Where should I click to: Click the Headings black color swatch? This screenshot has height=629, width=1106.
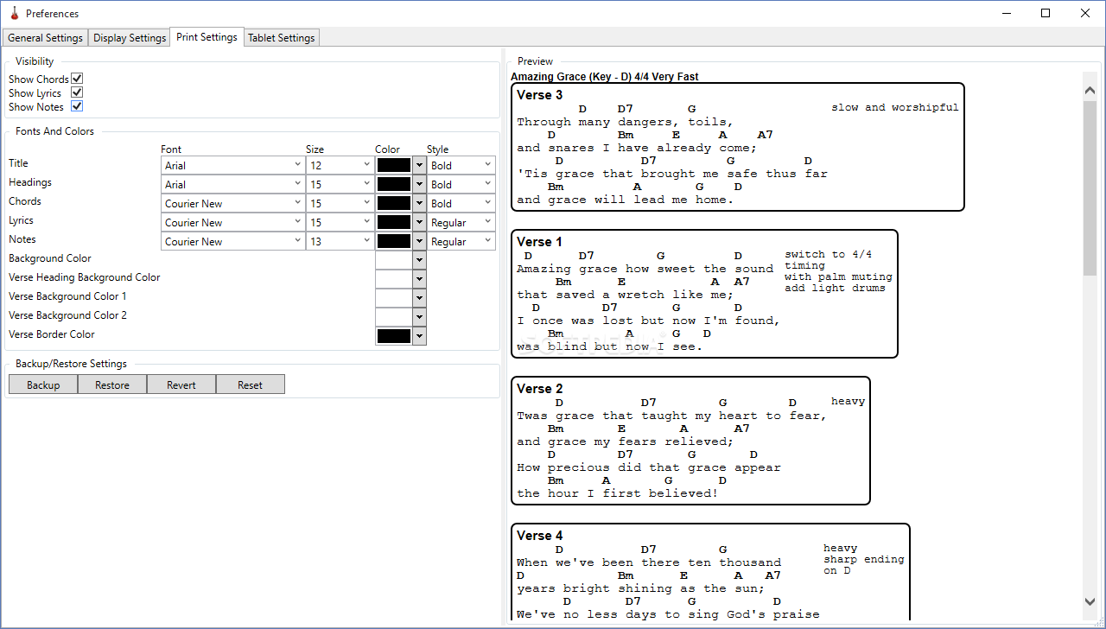[394, 184]
